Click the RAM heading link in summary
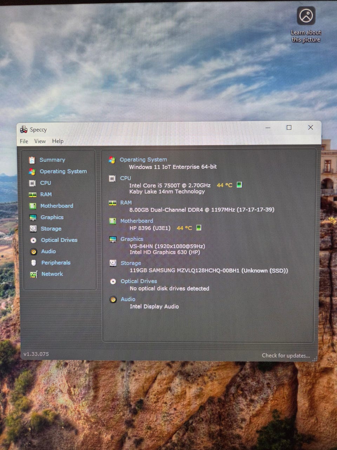 (x=126, y=203)
